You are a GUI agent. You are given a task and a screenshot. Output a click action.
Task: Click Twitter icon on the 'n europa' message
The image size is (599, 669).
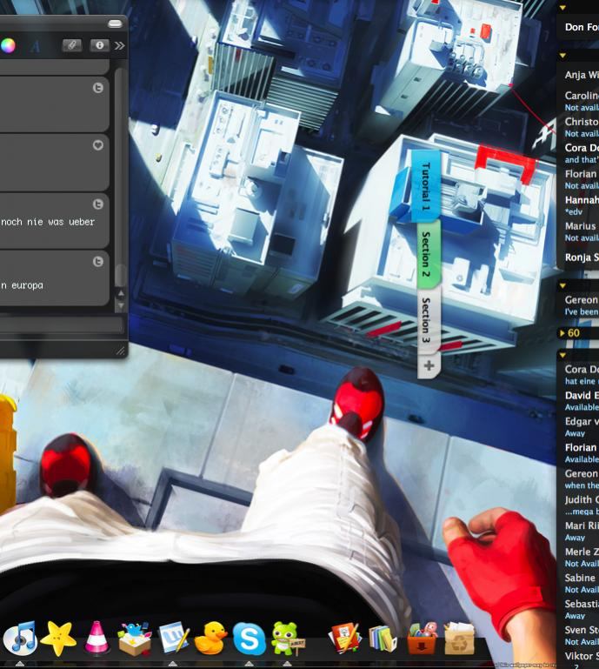pos(98,262)
